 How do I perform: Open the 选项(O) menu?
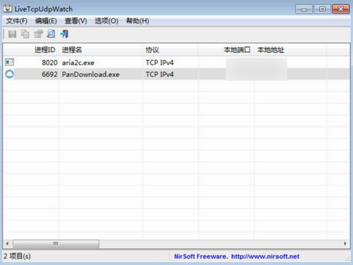(107, 21)
